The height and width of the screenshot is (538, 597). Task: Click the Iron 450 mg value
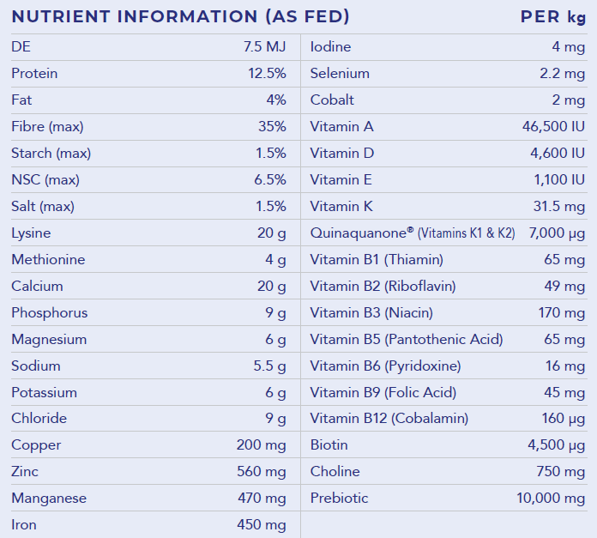click(x=262, y=525)
